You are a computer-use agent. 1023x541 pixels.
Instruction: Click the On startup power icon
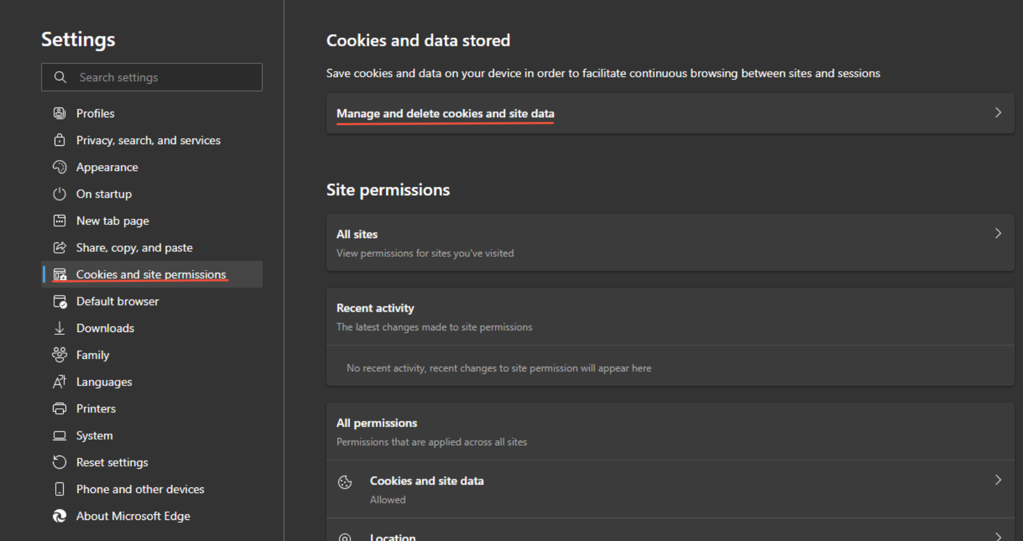59,194
